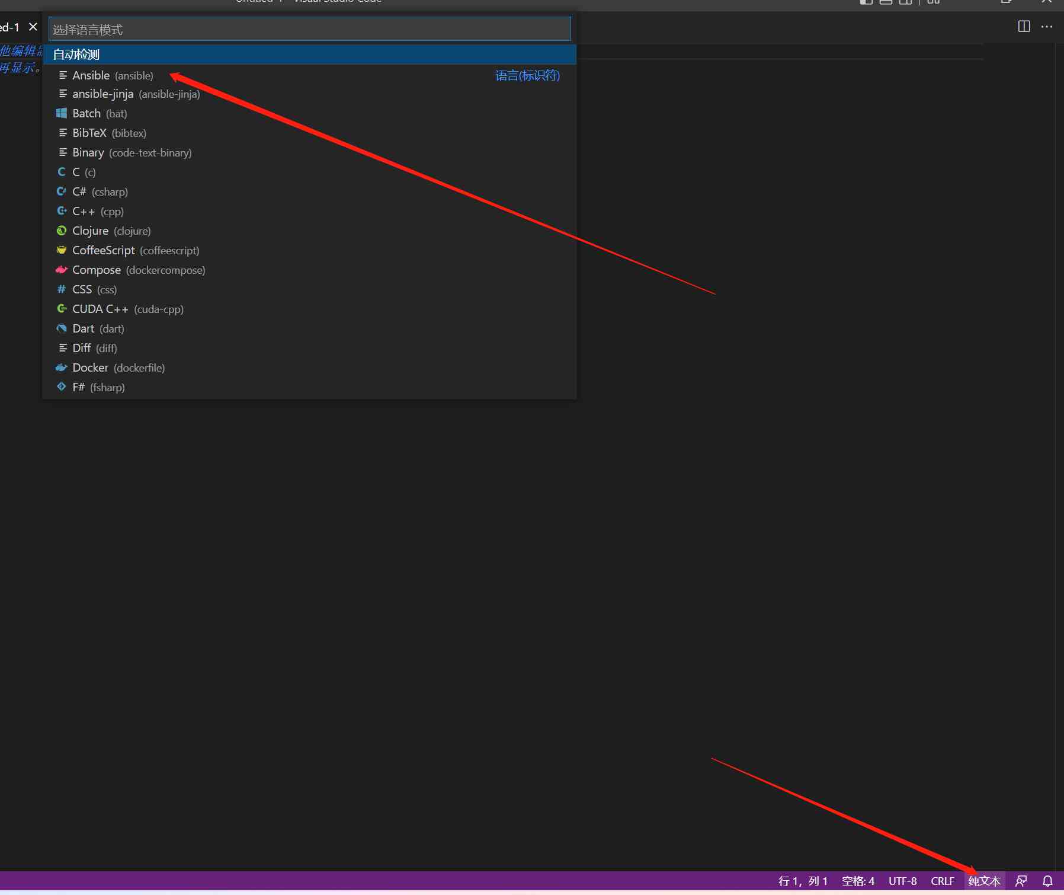Click the Binary text-lines icon

tap(63, 152)
